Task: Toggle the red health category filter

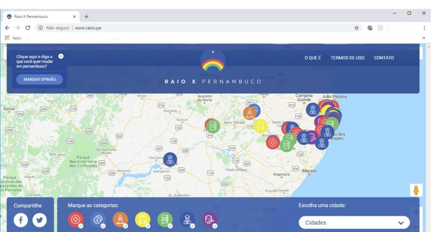Action: point(75,220)
